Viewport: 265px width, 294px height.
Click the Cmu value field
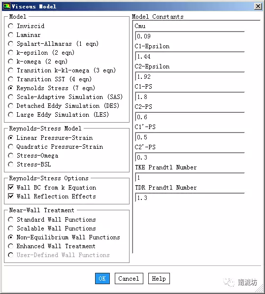190,36
